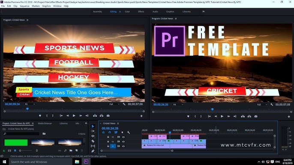Toggle lock on track V3
The width and height of the screenshot is (294, 165).
[x=108, y=137]
